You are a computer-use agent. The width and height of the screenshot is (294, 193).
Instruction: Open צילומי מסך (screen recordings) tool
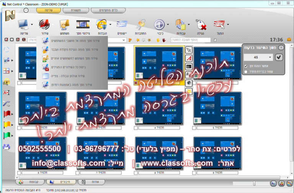click(83, 24)
